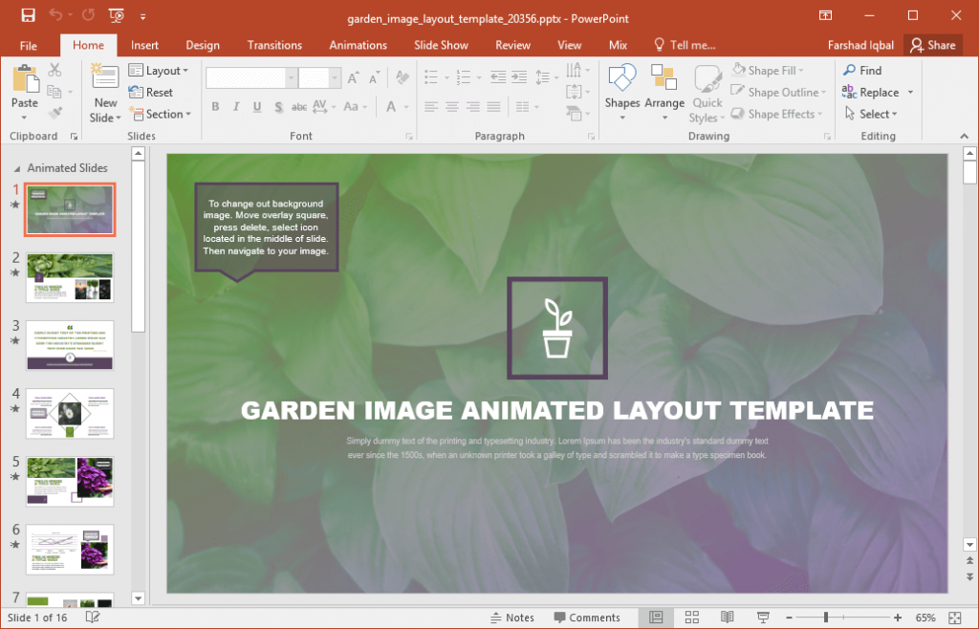Toggle underline formatting
Image resolution: width=979 pixels, height=629 pixels.
point(255,106)
